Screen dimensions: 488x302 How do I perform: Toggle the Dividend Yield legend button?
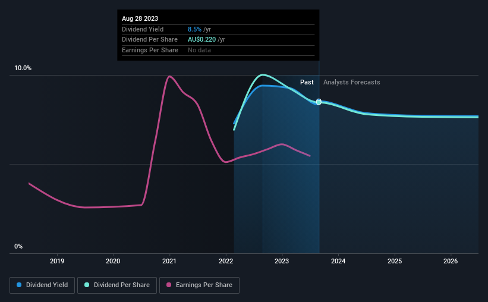42,285
